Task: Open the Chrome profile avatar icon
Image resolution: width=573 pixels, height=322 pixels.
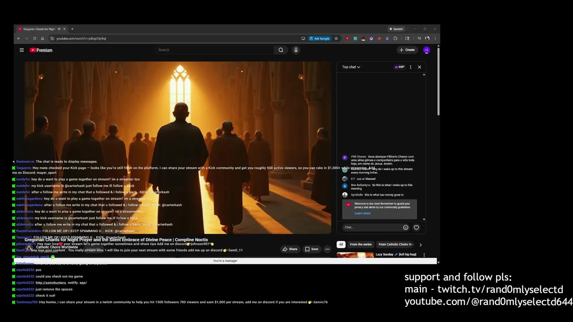Action: pyautogui.click(x=427, y=38)
